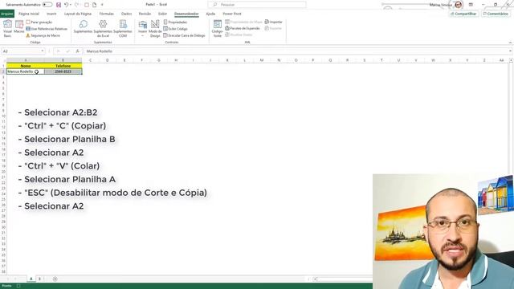Click the new document icon in quick access
Viewport: 514px width, 289px height.
click(94, 5)
